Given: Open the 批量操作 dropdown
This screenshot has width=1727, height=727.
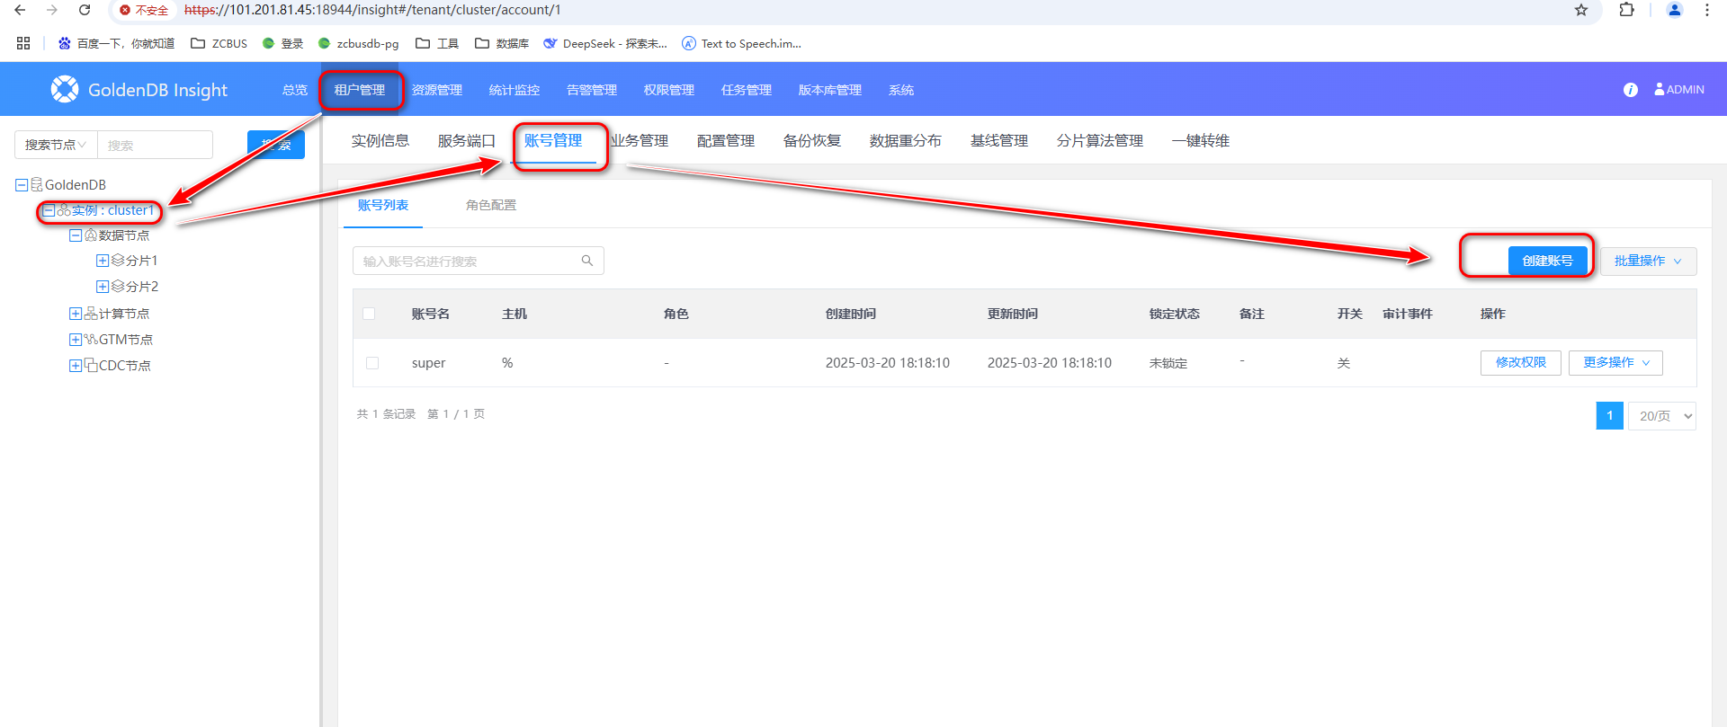Looking at the screenshot, I should click(x=1647, y=261).
